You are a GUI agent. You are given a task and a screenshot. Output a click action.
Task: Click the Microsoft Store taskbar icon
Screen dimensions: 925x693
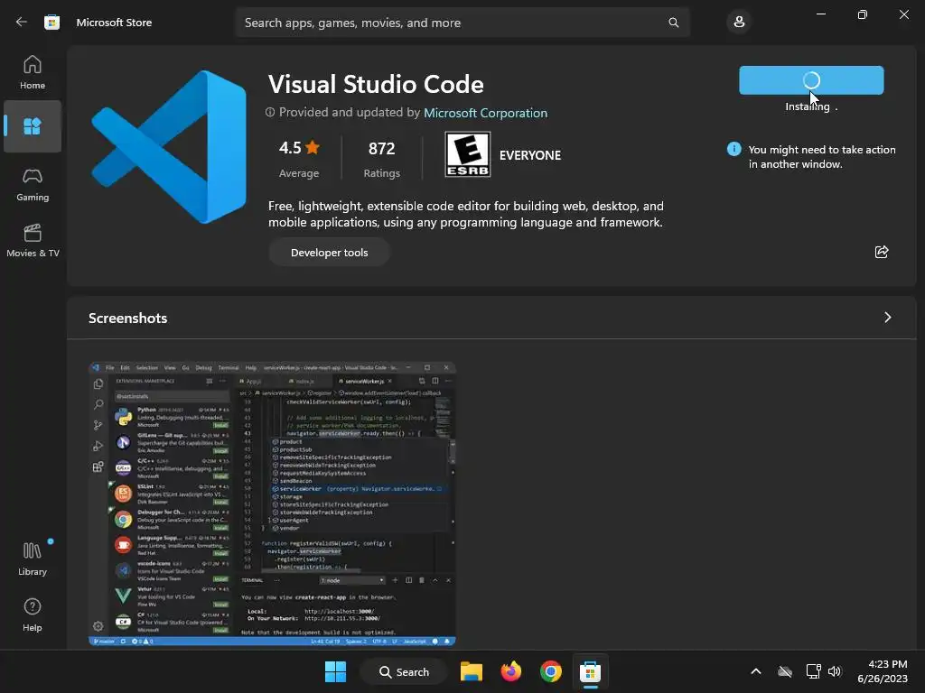tap(590, 671)
